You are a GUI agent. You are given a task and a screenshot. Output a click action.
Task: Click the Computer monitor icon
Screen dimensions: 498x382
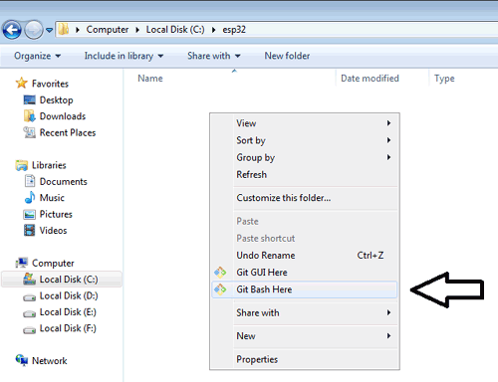[22, 263]
